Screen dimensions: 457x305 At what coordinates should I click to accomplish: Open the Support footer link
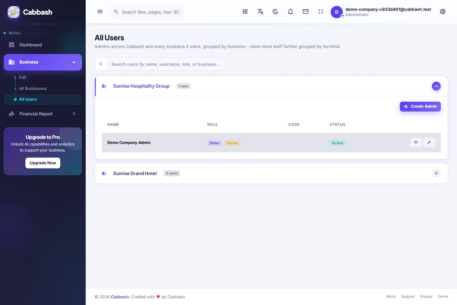[x=407, y=296]
